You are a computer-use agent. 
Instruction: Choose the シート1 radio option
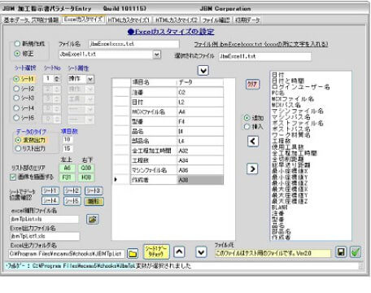[x=16, y=79]
